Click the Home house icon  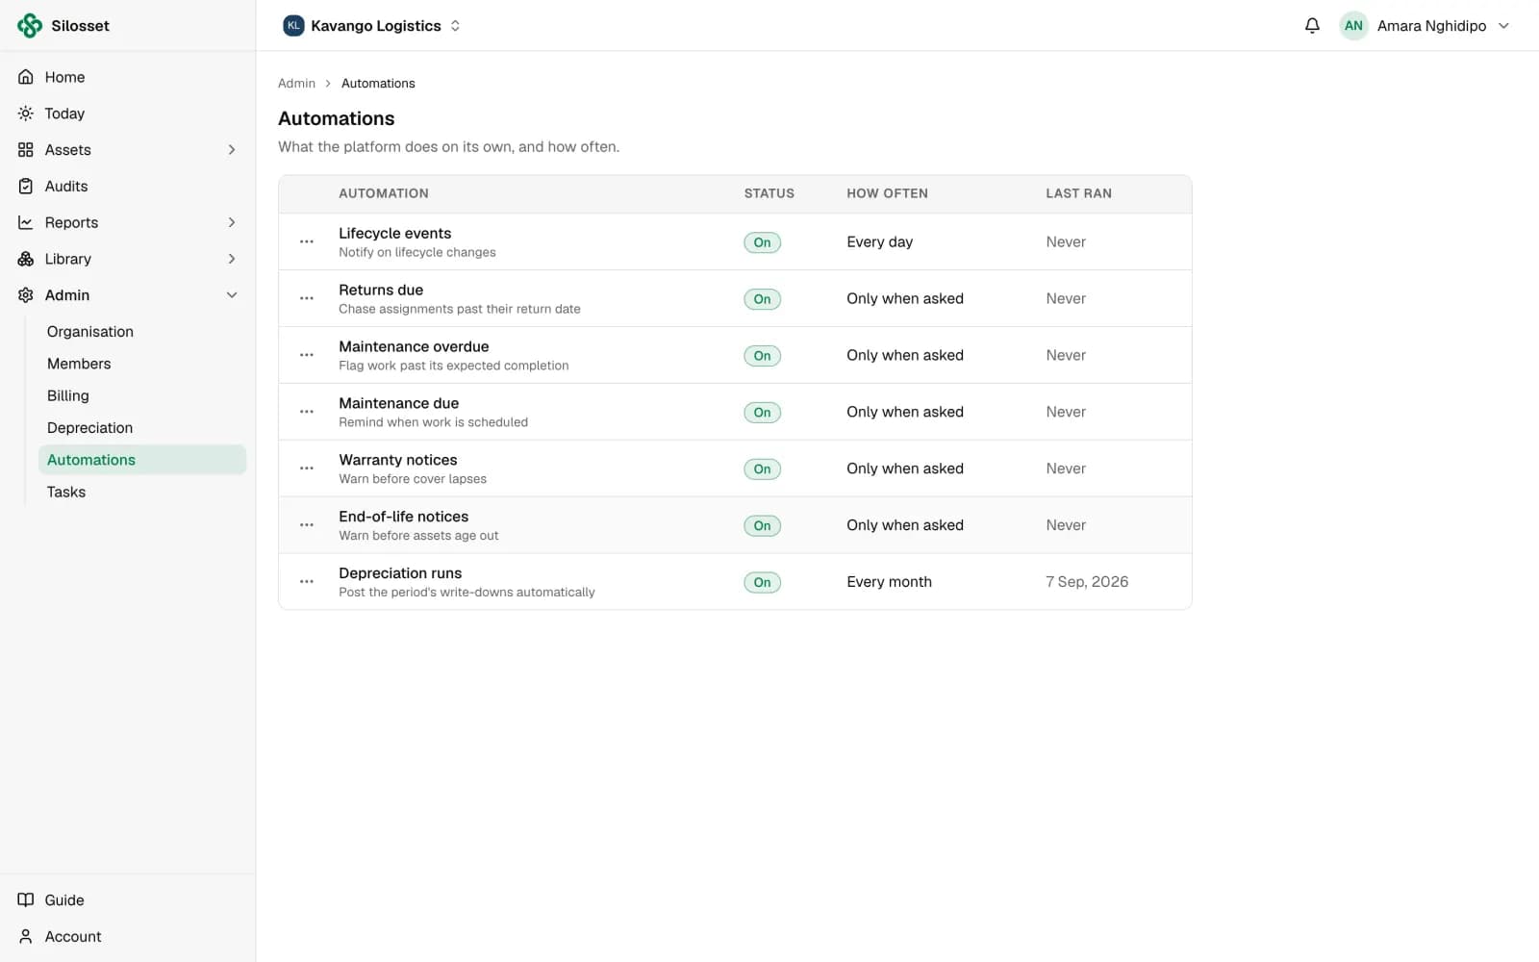point(26,77)
